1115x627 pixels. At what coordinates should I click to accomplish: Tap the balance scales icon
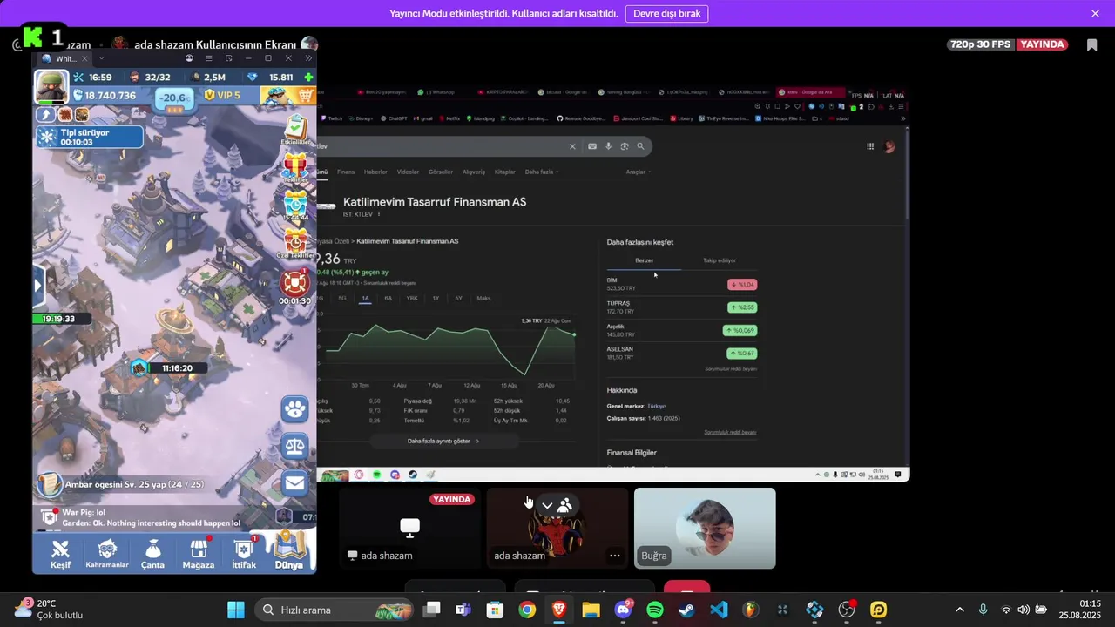295,447
